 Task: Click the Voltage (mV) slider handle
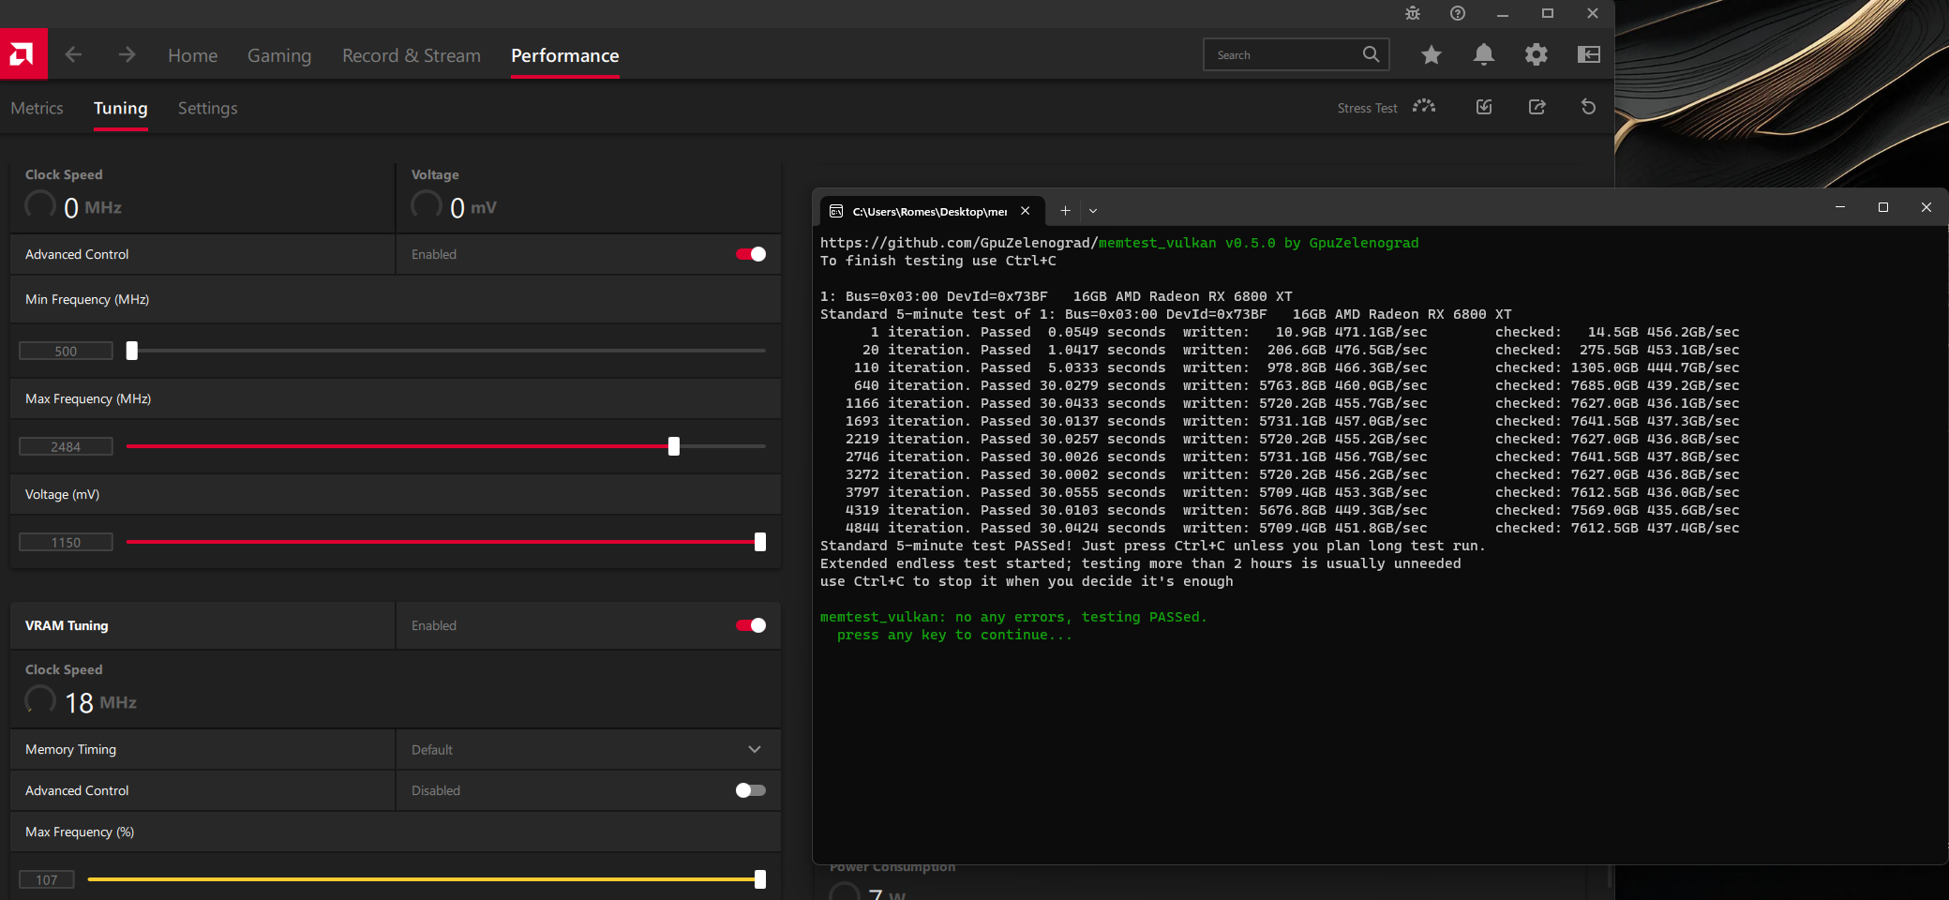760,542
